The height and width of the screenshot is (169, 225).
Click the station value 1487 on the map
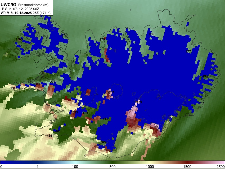tap(37, 84)
